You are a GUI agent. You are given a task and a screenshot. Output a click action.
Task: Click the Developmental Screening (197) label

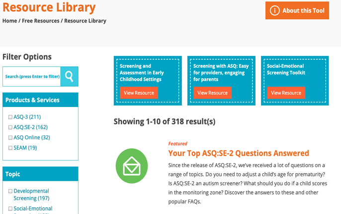click(31, 195)
